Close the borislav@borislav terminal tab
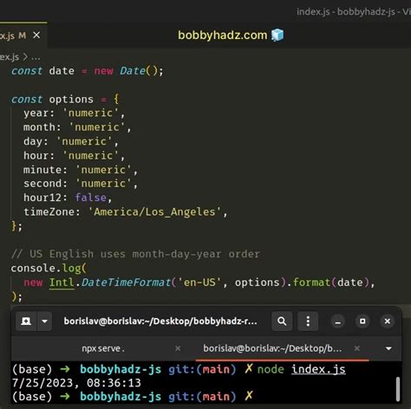411x409 pixels. (x=357, y=348)
